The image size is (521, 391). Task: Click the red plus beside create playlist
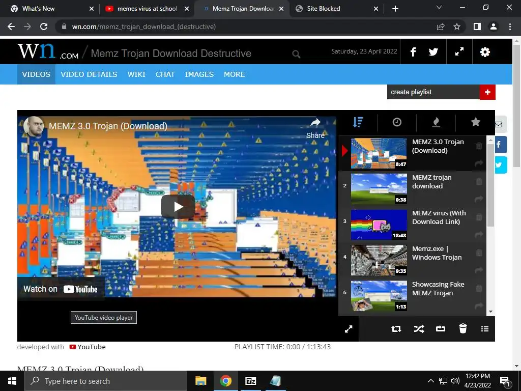[487, 92]
